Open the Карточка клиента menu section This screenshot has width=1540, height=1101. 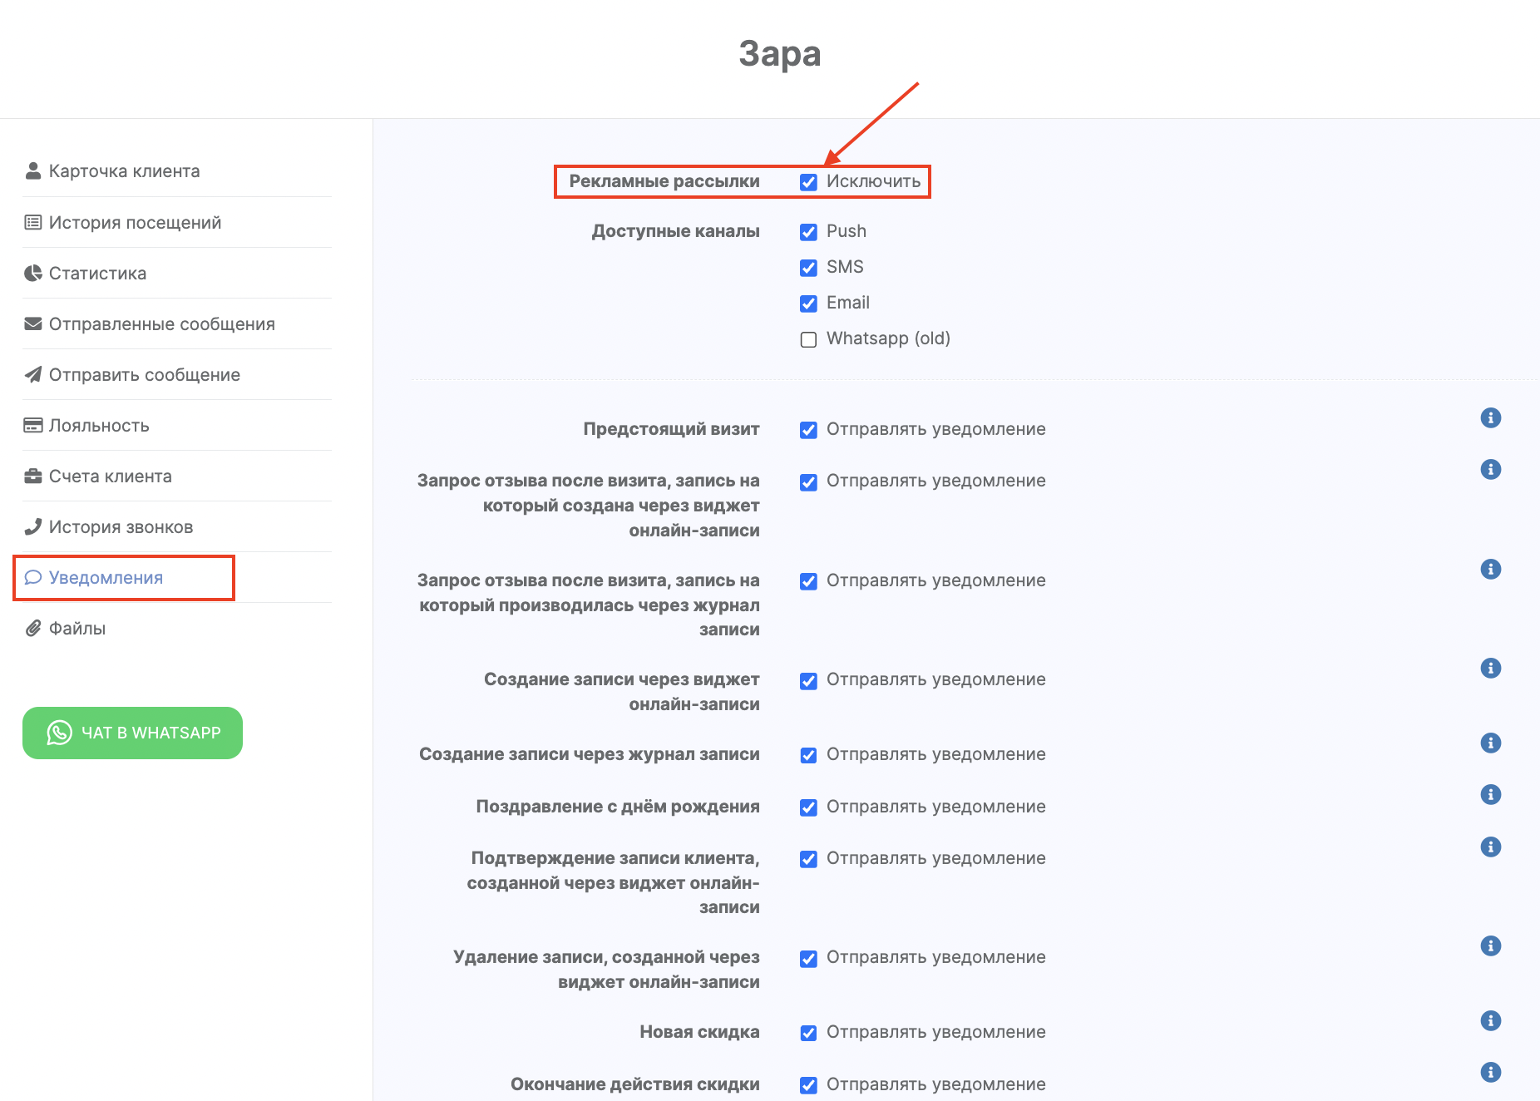click(x=124, y=171)
